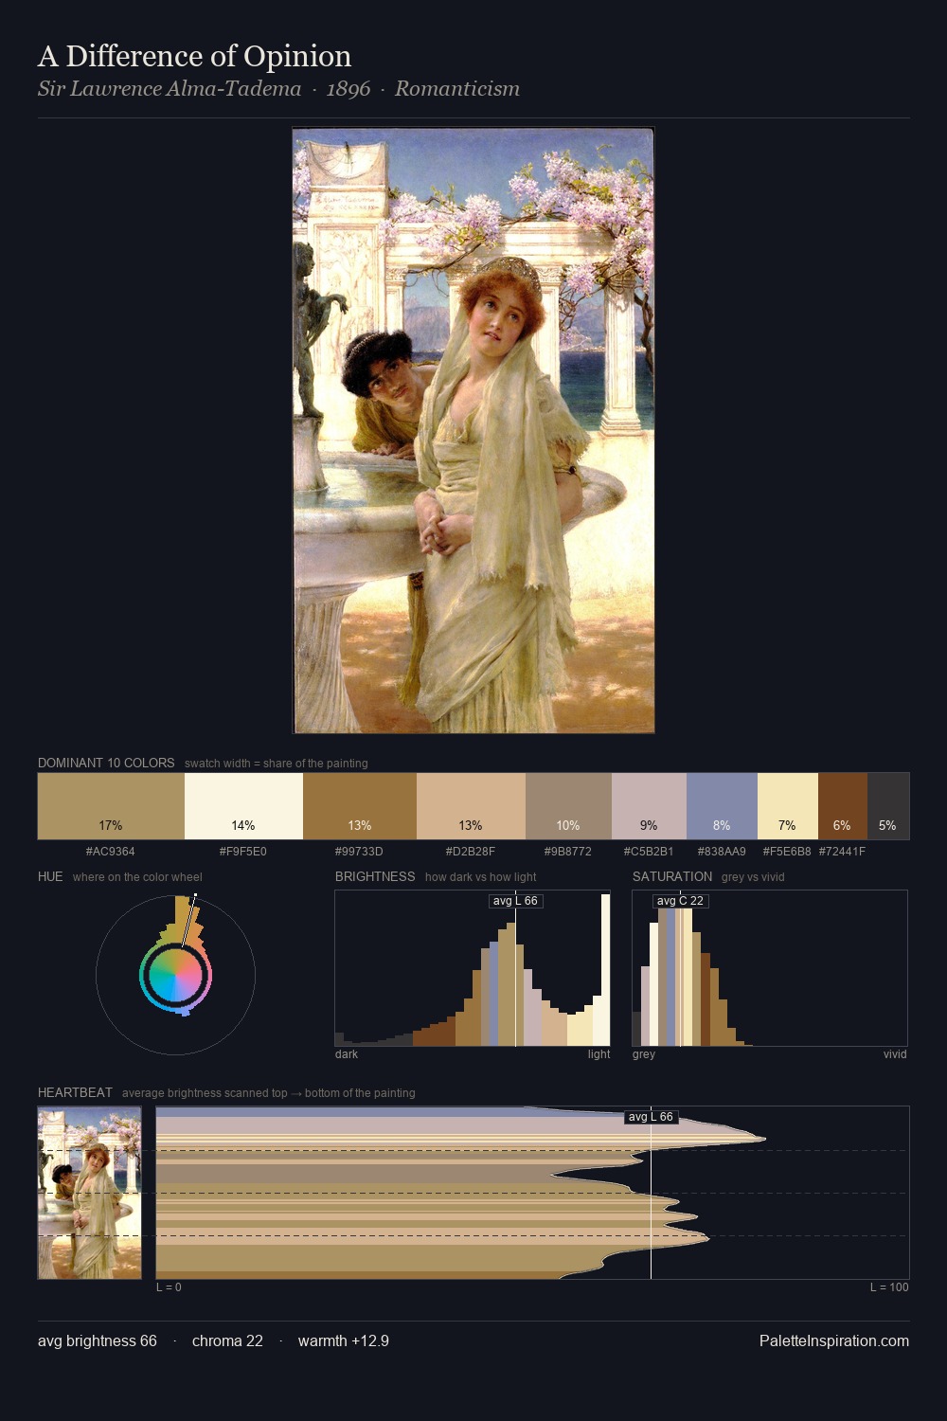Click hex code #99733D text
Image resolution: width=947 pixels, height=1421 pixels.
click(360, 852)
